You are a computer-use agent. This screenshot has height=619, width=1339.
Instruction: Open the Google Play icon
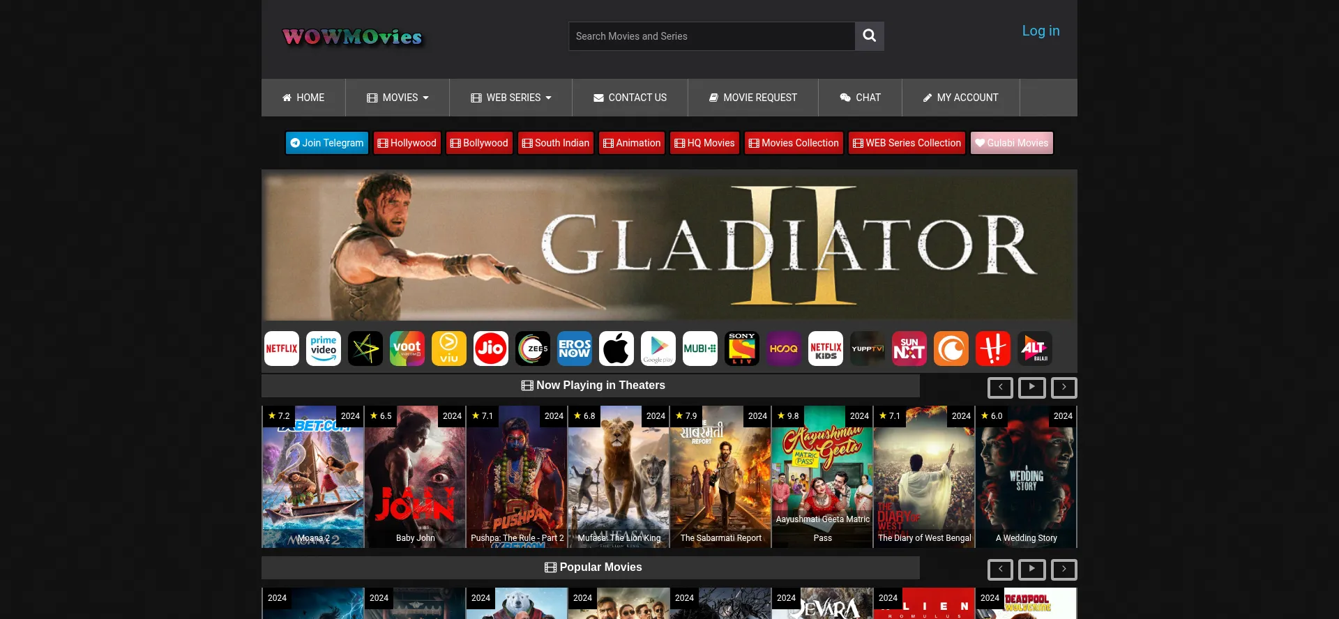tap(658, 349)
